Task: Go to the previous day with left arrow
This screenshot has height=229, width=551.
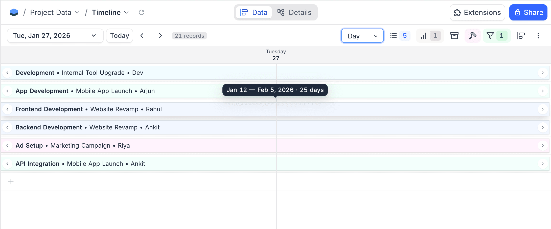Action: click(x=142, y=36)
